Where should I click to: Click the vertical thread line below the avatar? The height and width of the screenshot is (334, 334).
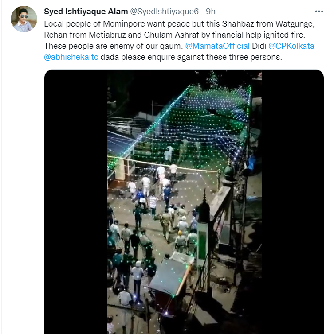point(24,177)
